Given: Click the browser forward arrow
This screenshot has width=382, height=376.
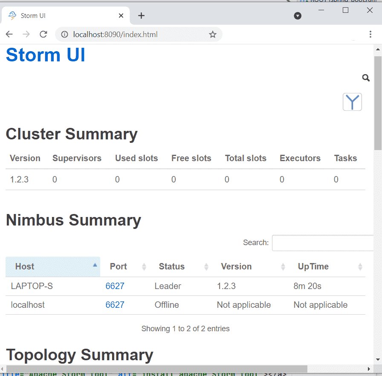Looking at the screenshot, I should [26, 35].
